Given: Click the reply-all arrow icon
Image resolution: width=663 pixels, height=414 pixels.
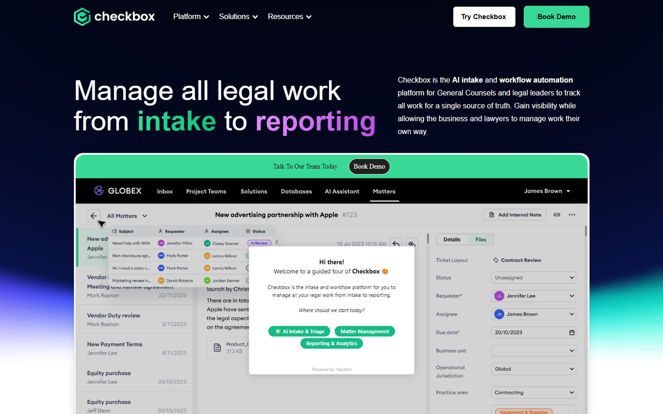Looking at the screenshot, I should (x=412, y=243).
